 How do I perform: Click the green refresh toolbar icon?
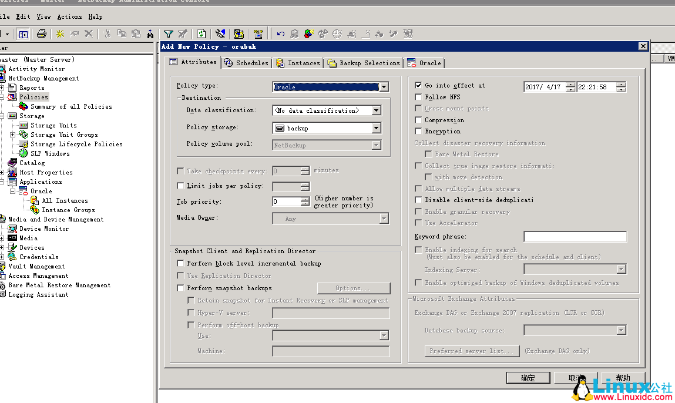coord(202,34)
